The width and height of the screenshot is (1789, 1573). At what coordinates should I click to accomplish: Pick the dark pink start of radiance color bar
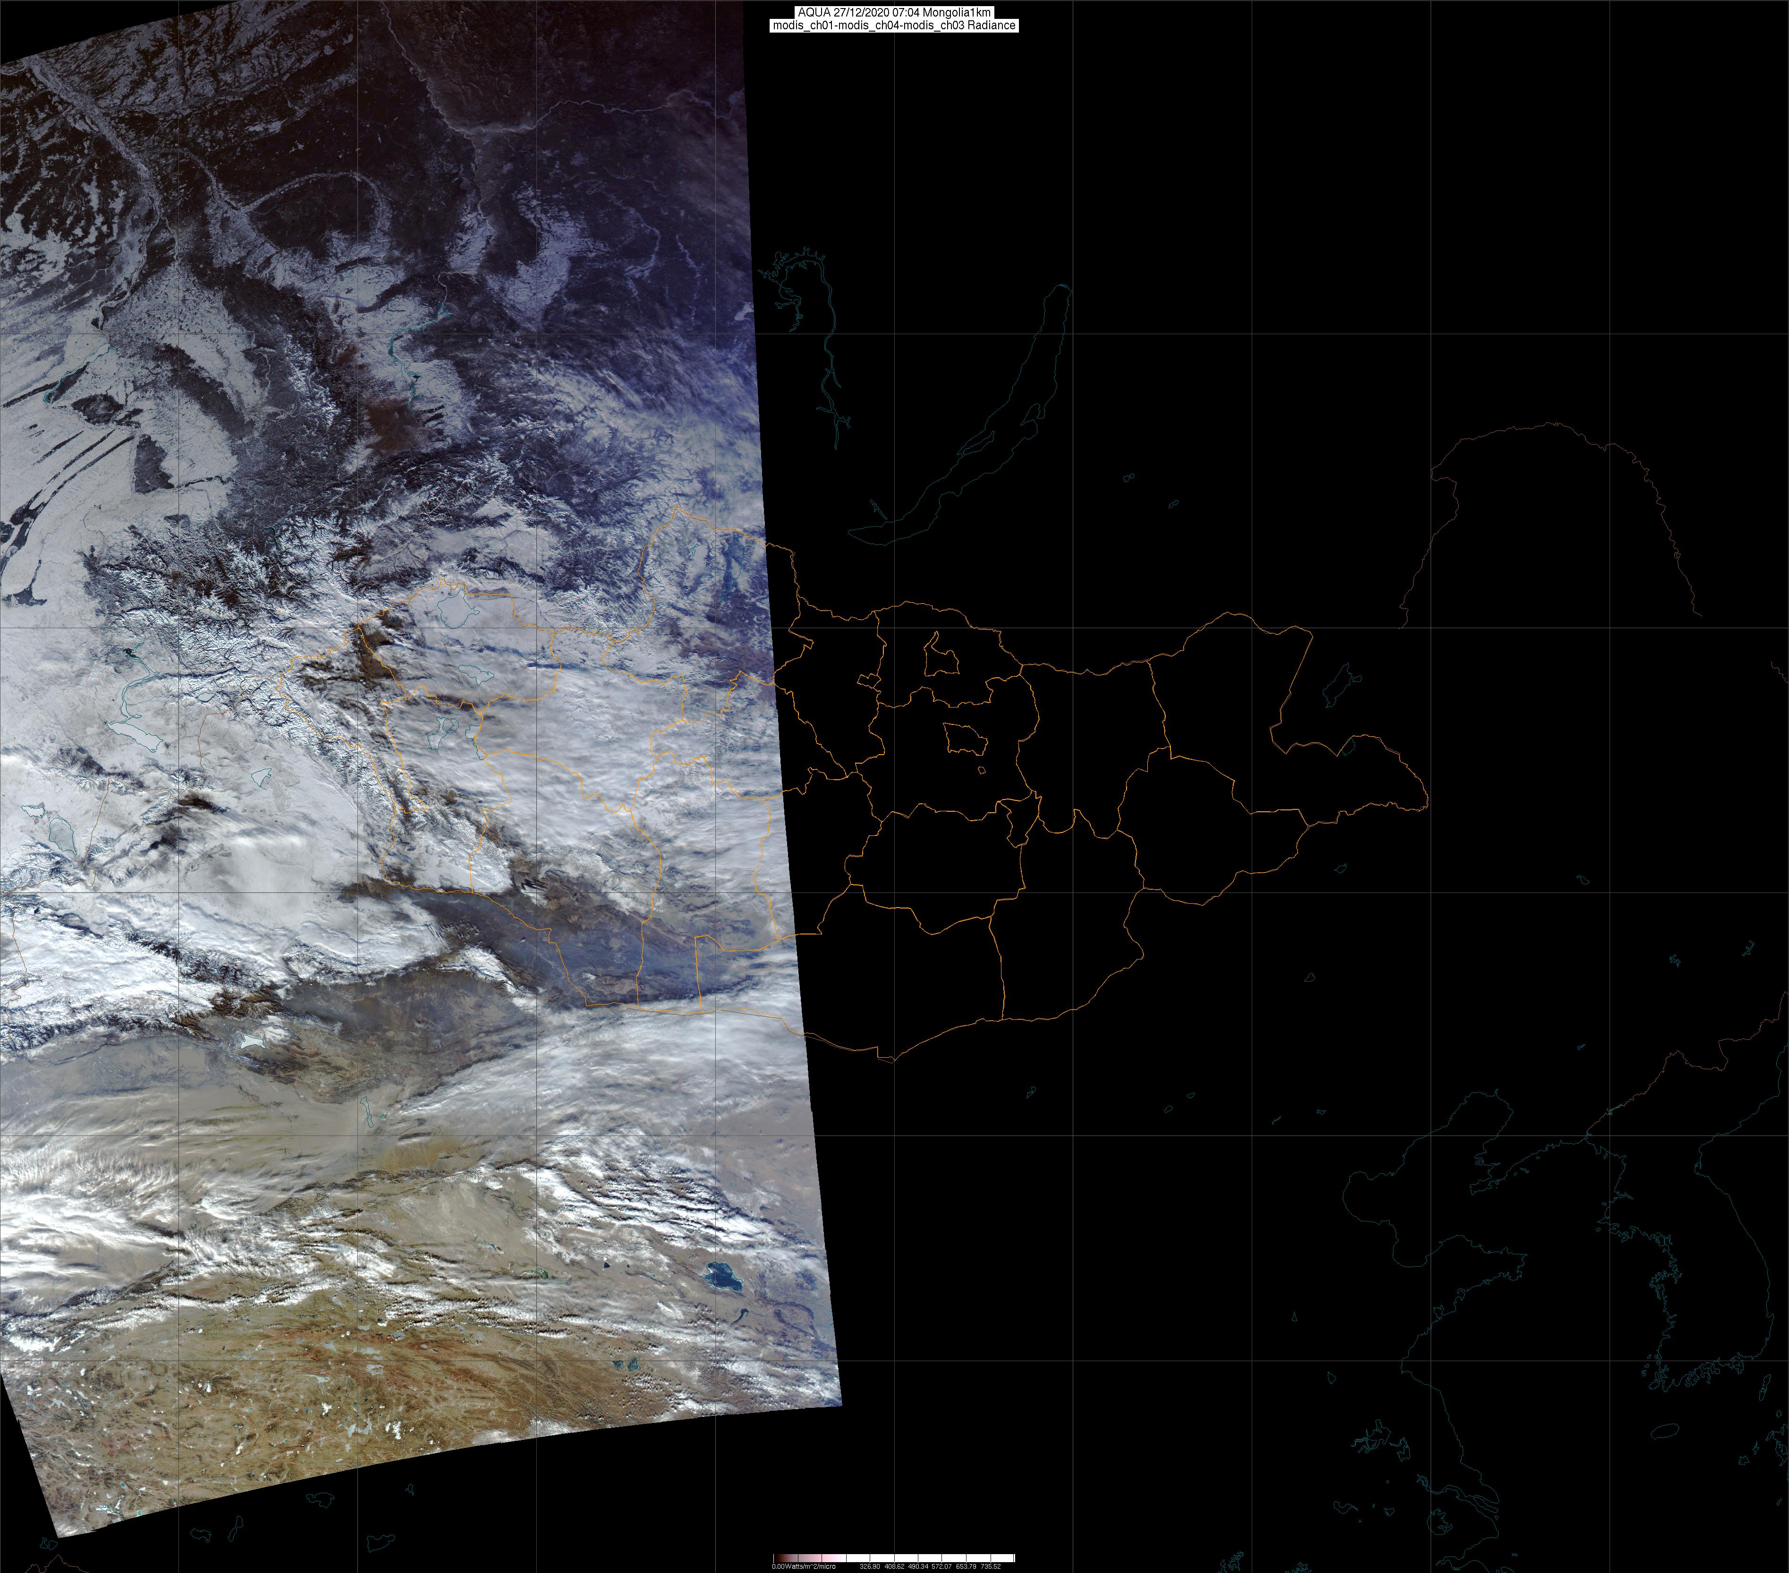779,1558
